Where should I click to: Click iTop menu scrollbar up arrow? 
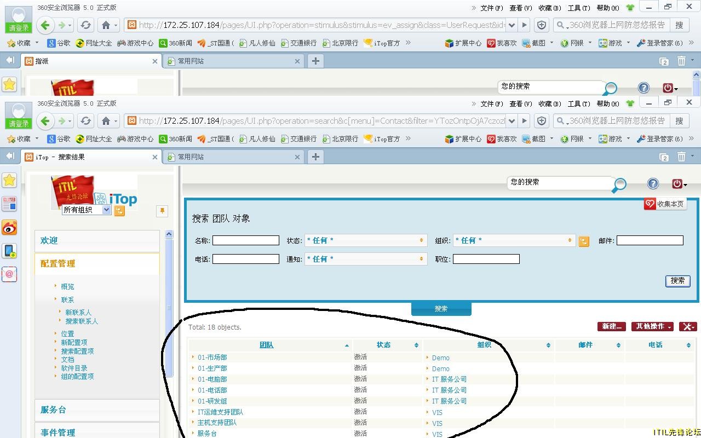click(169, 234)
